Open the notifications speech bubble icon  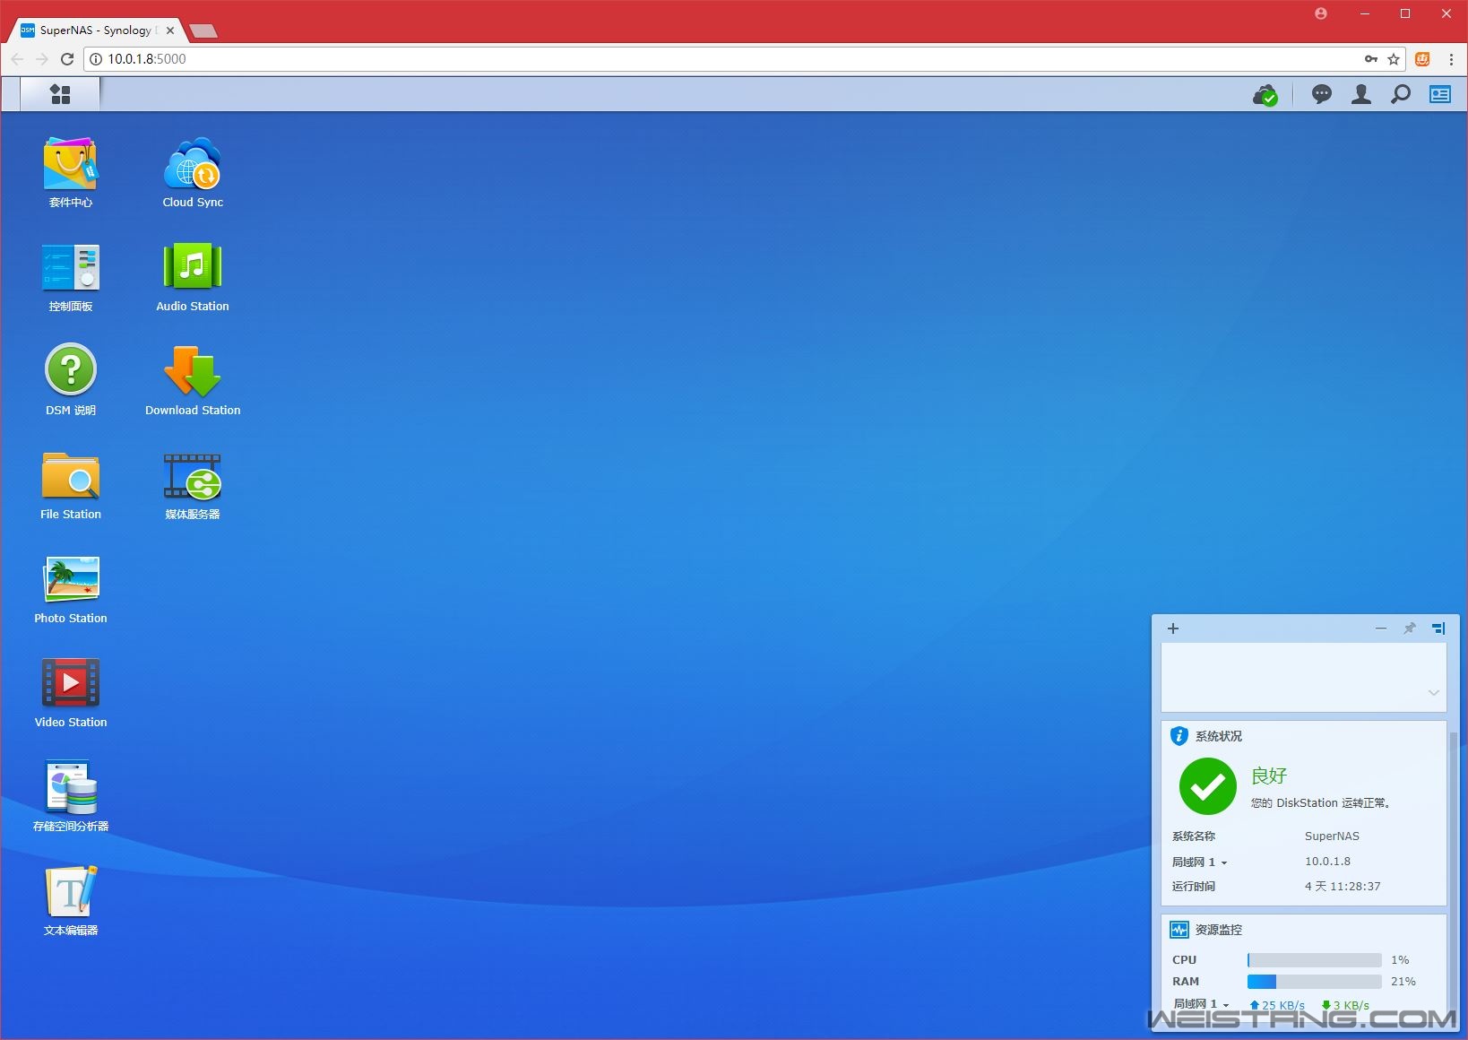(1322, 94)
